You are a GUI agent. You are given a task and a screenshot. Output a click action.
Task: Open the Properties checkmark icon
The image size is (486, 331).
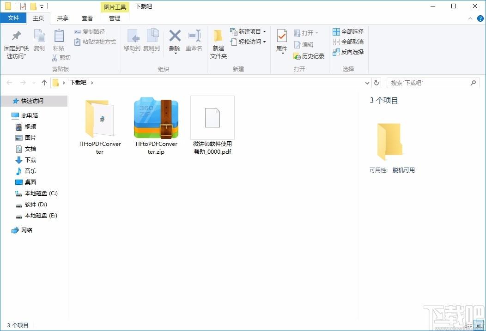tap(282, 36)
